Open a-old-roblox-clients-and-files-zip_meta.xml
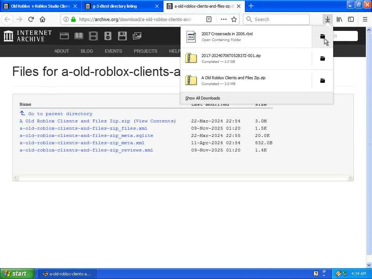This screenshot has height=279, width=372. click(82, 143)
